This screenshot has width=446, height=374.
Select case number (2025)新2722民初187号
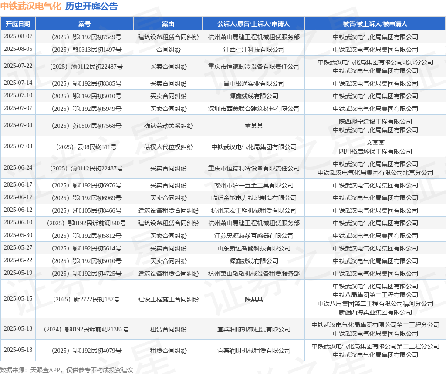pyautogui.click(x=87, y=299)
